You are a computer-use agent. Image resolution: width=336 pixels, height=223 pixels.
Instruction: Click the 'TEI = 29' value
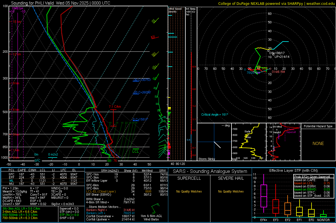coord(57,191)
